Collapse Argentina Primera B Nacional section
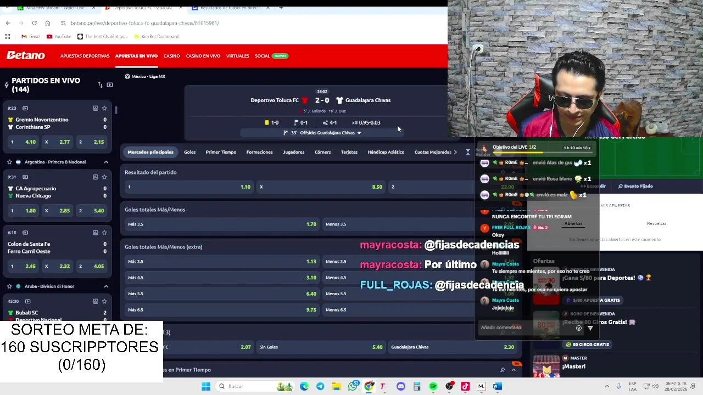Image resolution: width=703 pixels, height=395 pixels. click(x=106, y=162)
